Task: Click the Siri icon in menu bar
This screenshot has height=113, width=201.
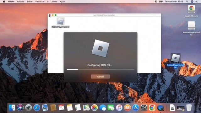Action: 192,2
